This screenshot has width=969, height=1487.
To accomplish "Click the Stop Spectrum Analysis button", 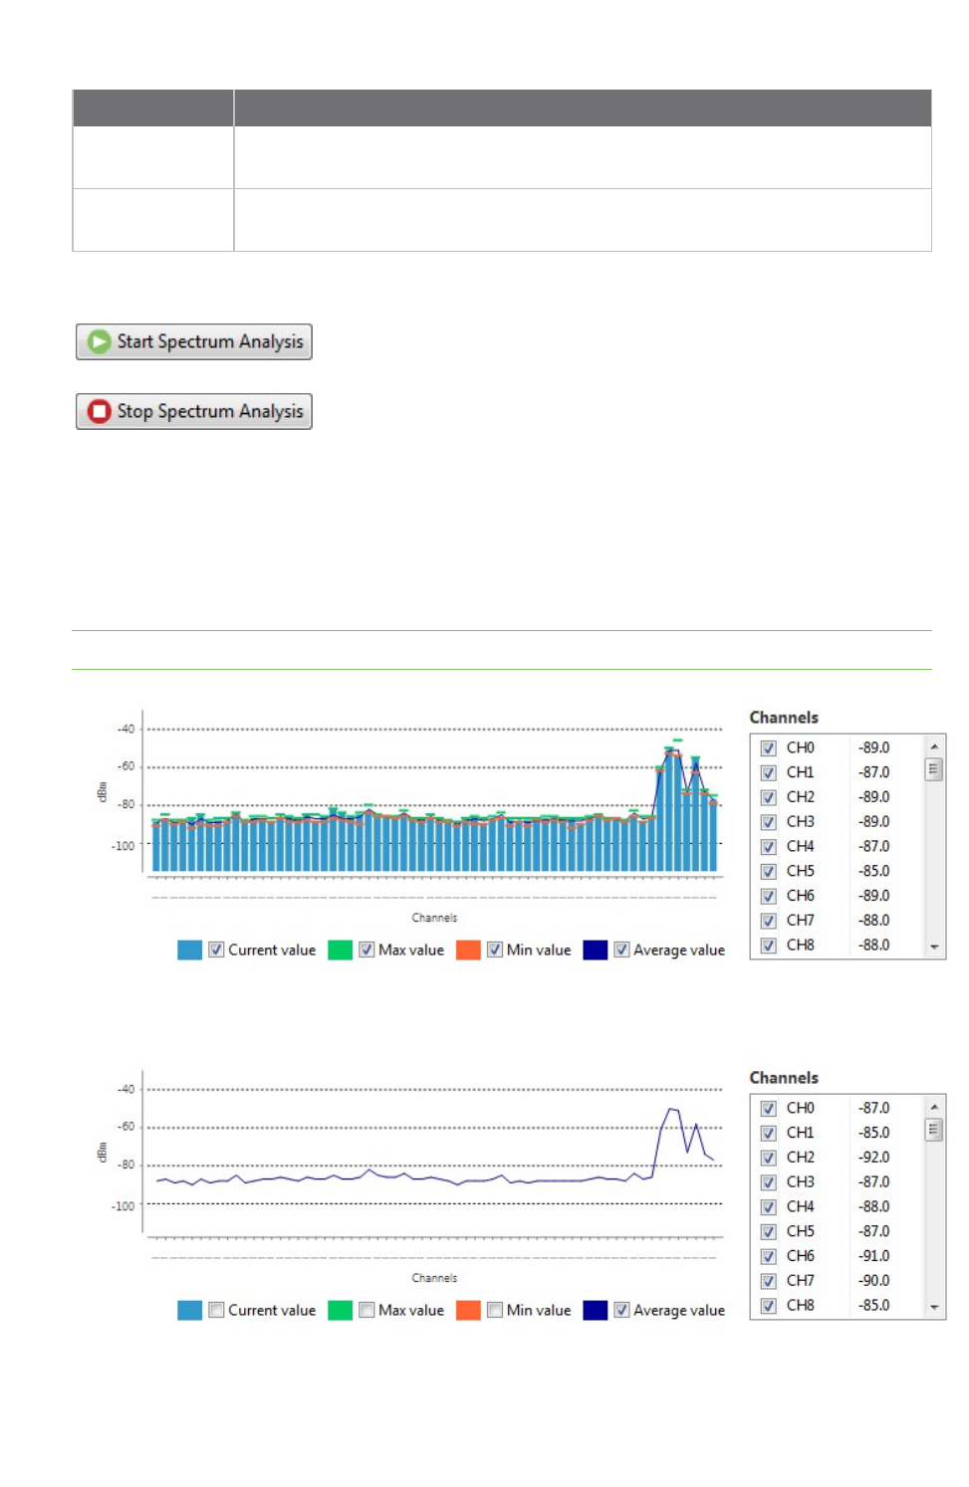I will [194, 411].
